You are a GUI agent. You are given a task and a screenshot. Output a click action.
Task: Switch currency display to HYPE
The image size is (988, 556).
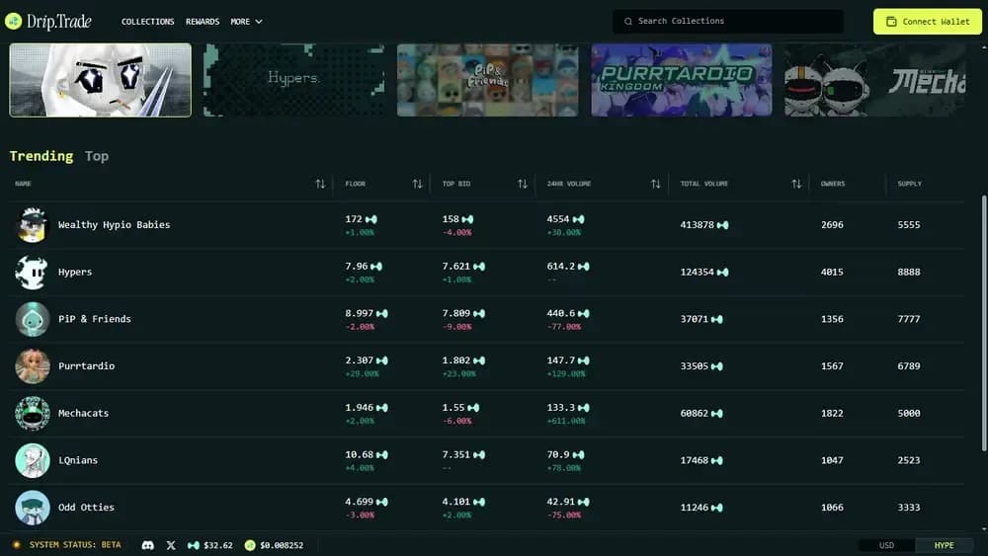pyautogui.click(x=944, y=545)
